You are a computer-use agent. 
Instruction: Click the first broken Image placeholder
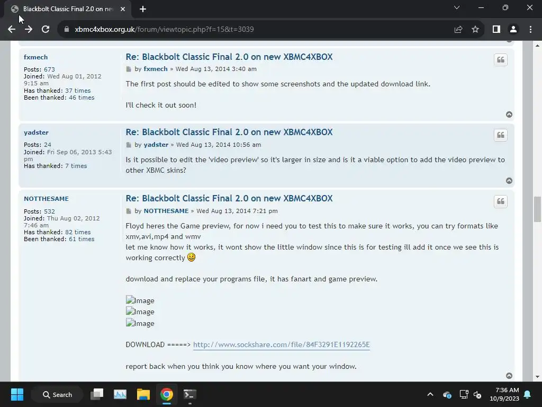point(140,300)
